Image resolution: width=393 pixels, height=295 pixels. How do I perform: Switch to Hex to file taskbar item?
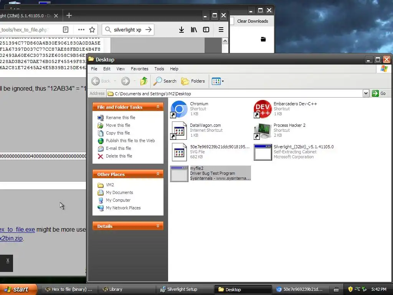(68, 290)
